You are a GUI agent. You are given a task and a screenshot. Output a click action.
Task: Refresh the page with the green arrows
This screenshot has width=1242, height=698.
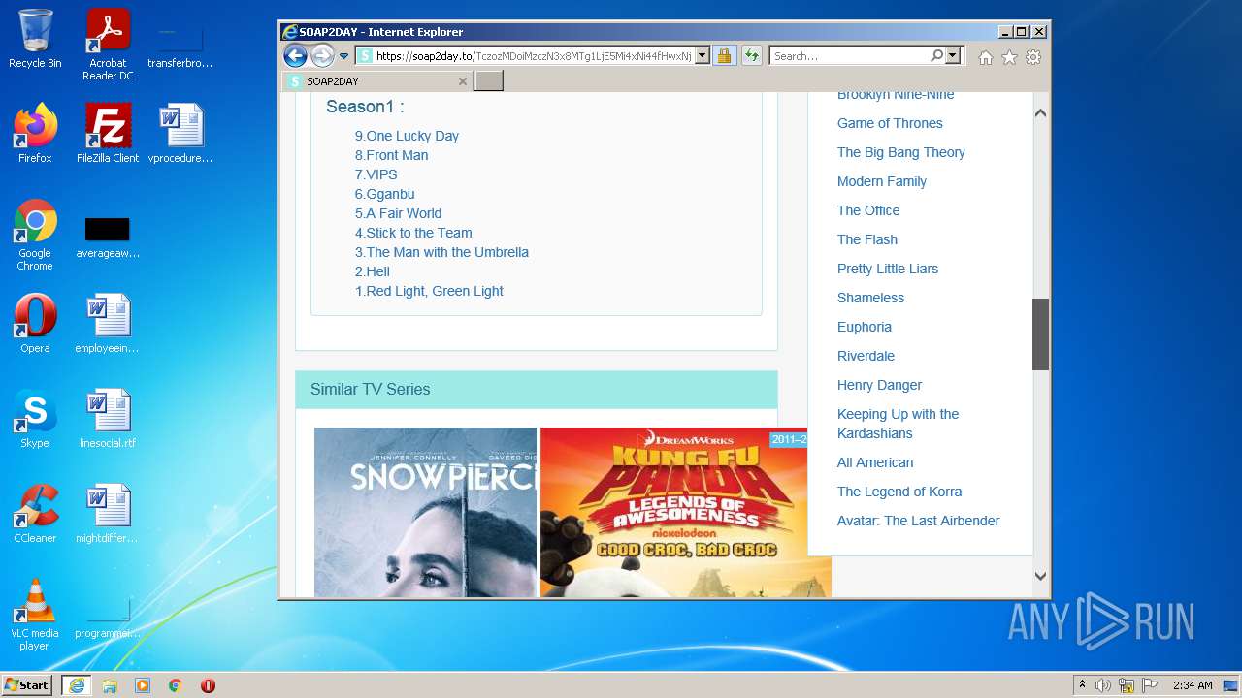click(751, 56)
